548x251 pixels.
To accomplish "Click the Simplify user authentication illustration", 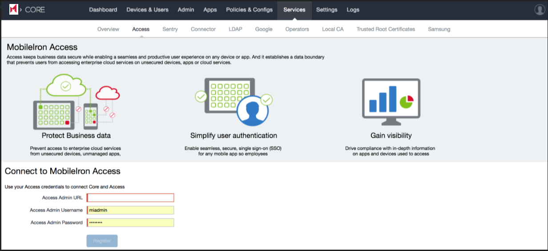I will 234,102.
